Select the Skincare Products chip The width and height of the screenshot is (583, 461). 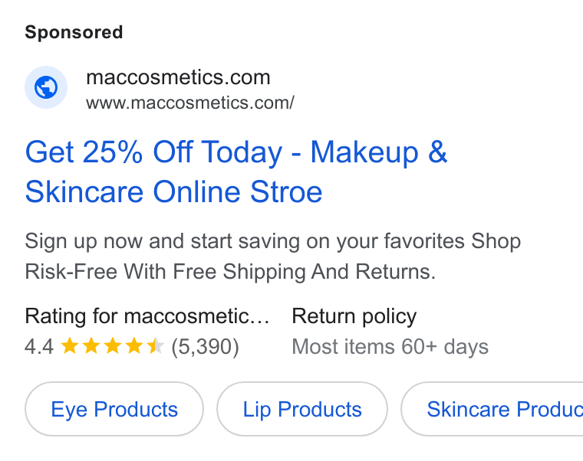tap(492, 409)
